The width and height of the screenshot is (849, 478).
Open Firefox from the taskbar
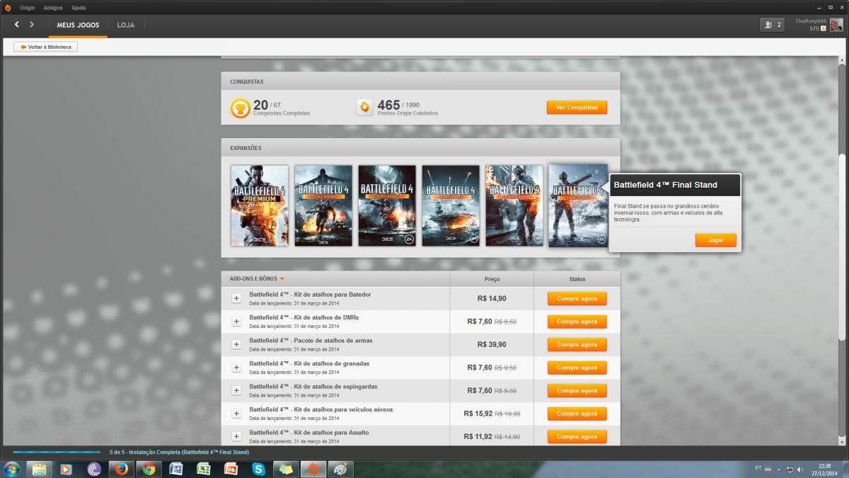[x=122, y=469]
